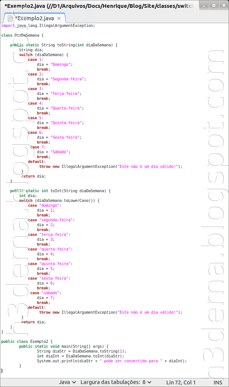Click the window title bar text
Image resolution: width=229 pixels, height=387 pixels.
tap(99, 6)
